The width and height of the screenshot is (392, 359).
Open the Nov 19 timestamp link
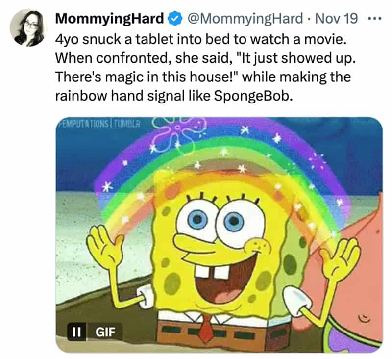pos(338,19)
